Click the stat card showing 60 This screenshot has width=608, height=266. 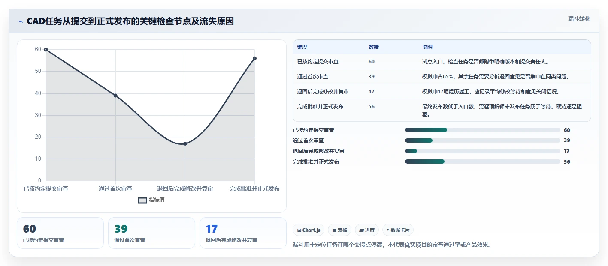60,233
